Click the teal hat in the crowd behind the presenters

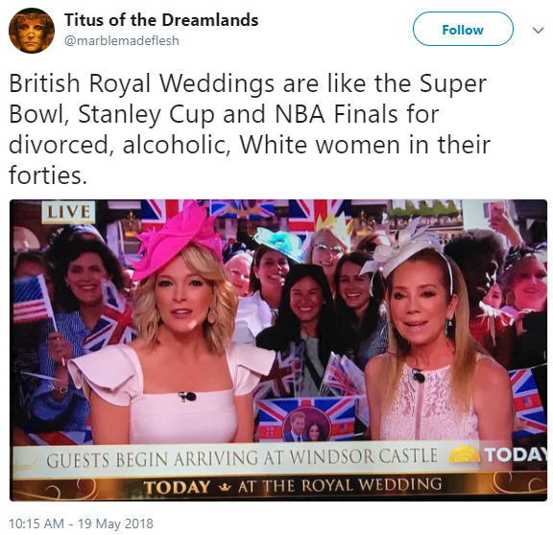pyautogui.click(x=280, y=243)
